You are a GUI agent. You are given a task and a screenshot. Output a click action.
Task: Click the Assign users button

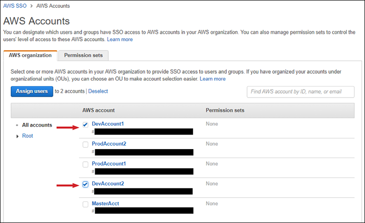(32, 91)
